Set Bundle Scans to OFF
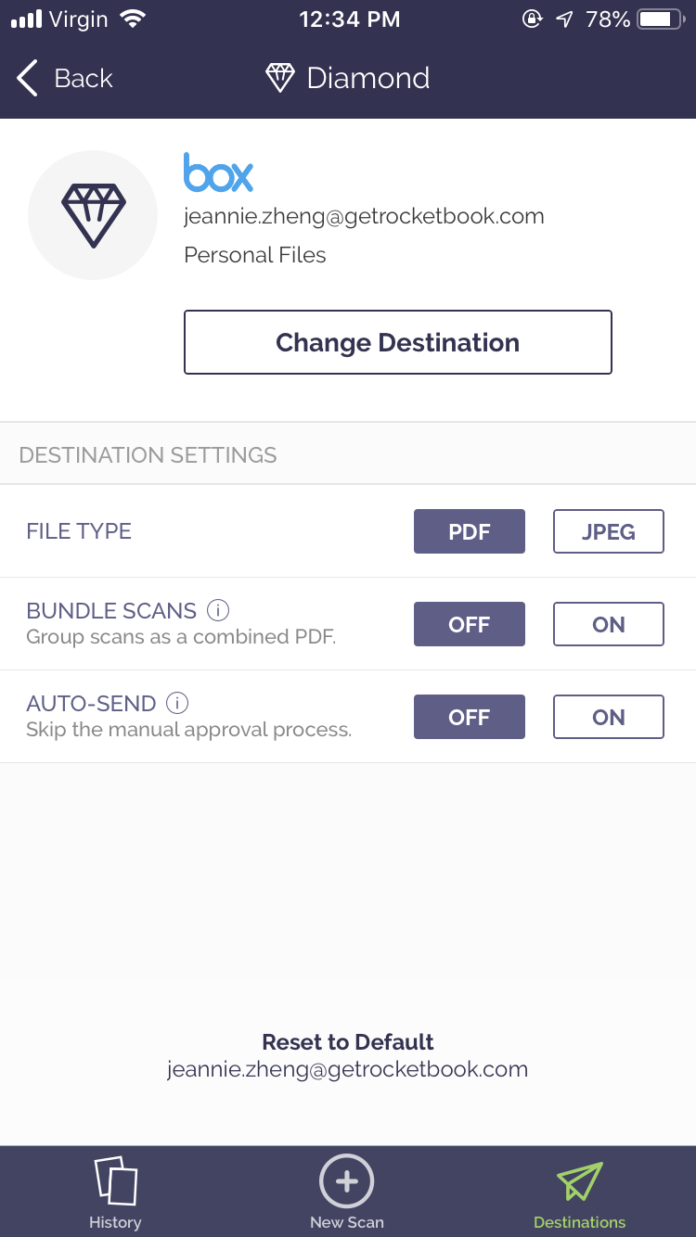 click(x=469, y=624)
